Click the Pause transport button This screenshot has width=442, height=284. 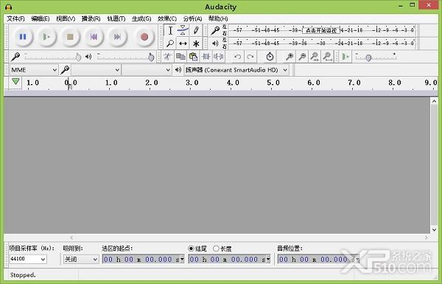[x=23, y=37]
